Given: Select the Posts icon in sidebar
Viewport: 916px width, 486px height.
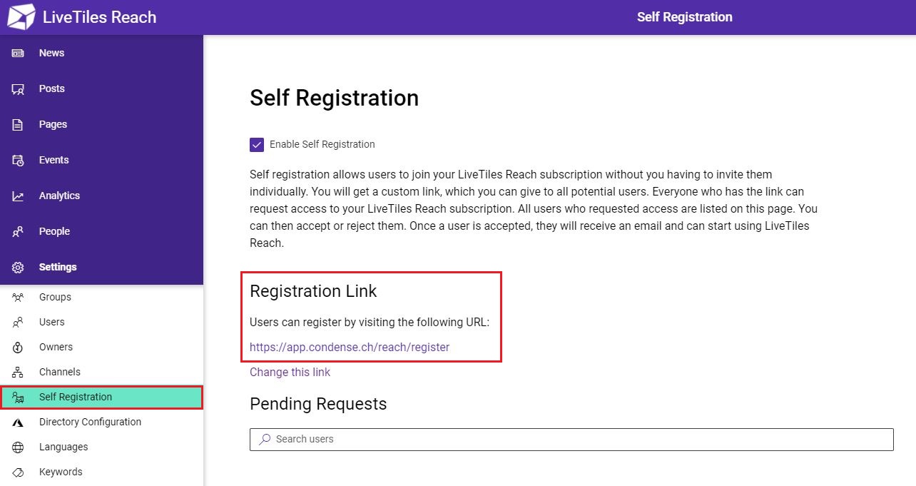Looking at the screenshot, I should (x=18, y=89).
